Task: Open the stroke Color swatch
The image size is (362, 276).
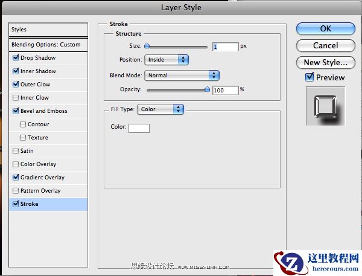Action: click(139, 128)
